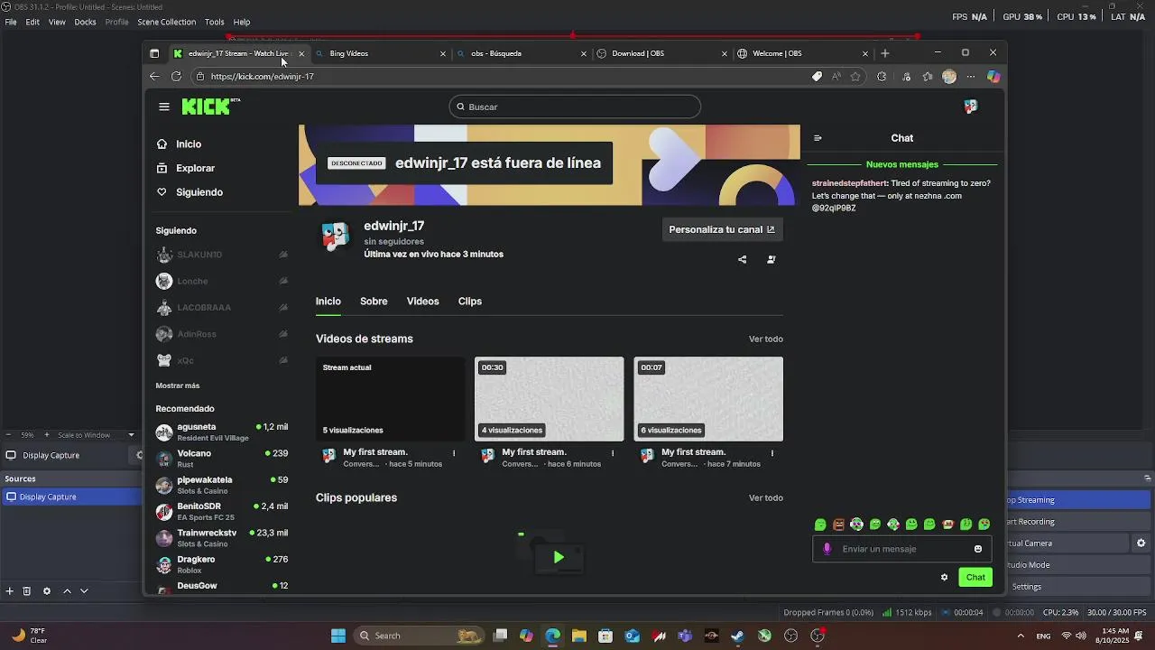Open OBS Studio taskbar icon
Viewport: 1155px width, 650px height.
[818, 636]
